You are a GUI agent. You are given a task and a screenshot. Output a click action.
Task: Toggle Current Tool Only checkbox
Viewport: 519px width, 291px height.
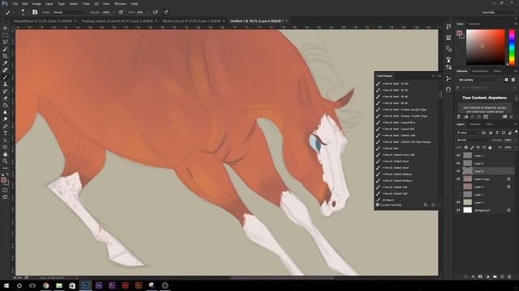378,205
